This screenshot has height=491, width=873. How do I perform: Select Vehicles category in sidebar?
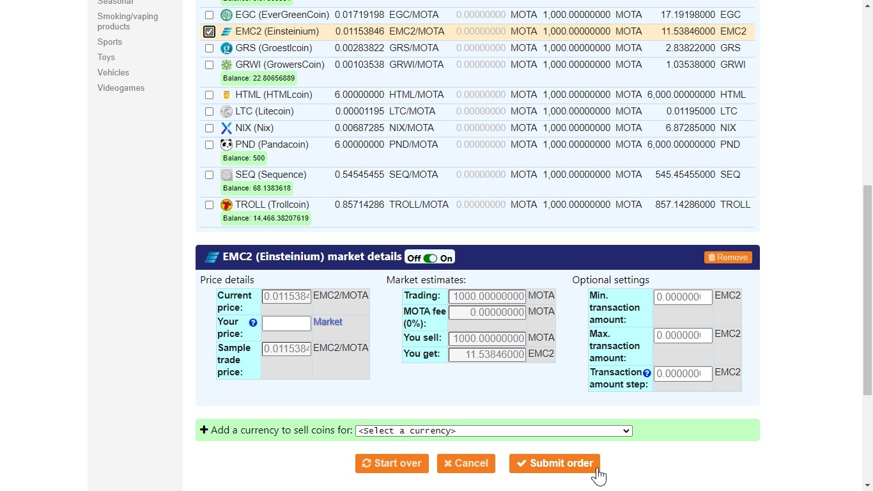pyautogui.click(x=113, y=72)
